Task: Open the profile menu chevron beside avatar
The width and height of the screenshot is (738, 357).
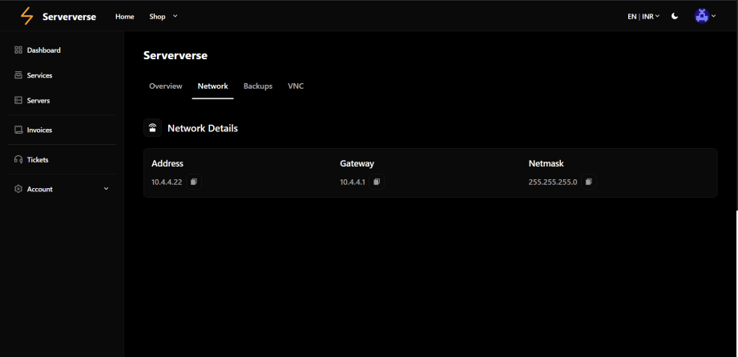Action: tap(713, 16)
